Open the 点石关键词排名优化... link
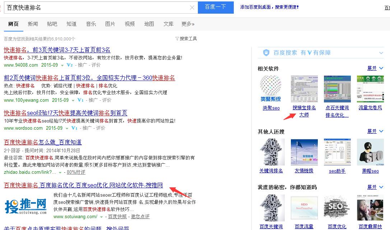 tap(337, 111)
